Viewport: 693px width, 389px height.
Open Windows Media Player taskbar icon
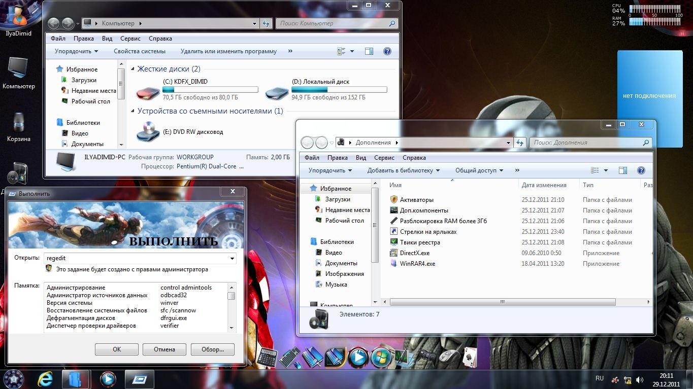coord(108,379)
